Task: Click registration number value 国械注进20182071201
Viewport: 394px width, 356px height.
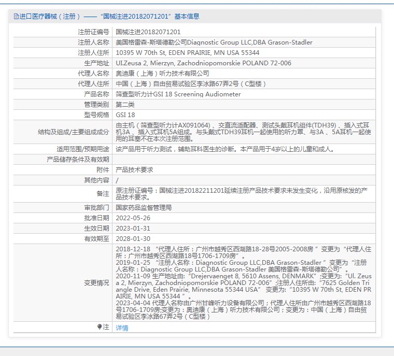Action: pos(148,32)
